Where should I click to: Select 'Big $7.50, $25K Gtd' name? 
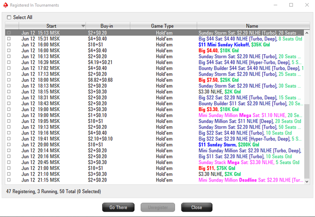[219, 80]
